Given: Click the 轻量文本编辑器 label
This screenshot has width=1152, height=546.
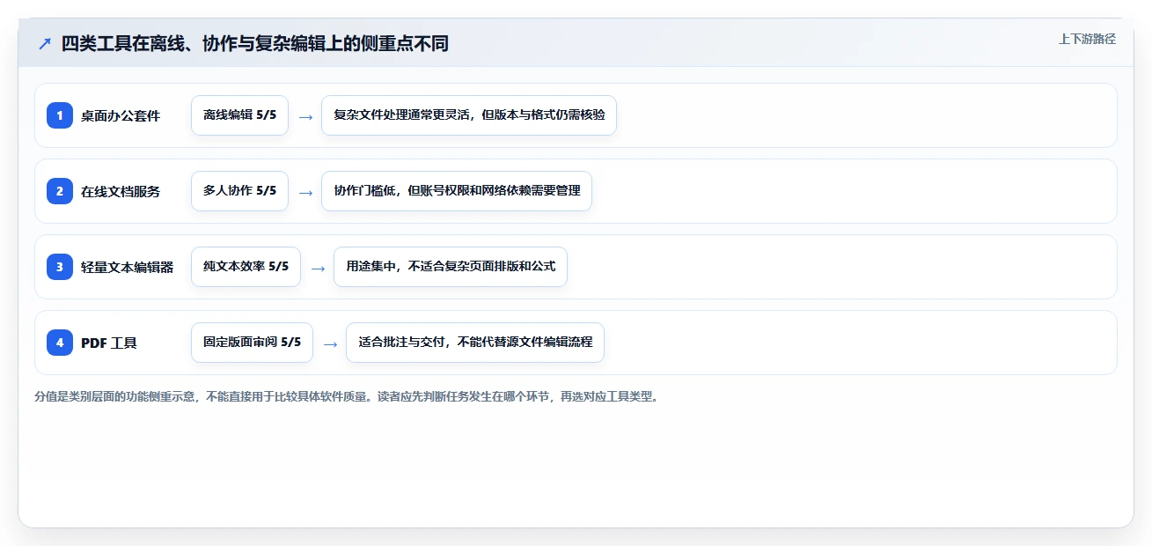Looking at the screenshot, I should (x=127, y=267).
